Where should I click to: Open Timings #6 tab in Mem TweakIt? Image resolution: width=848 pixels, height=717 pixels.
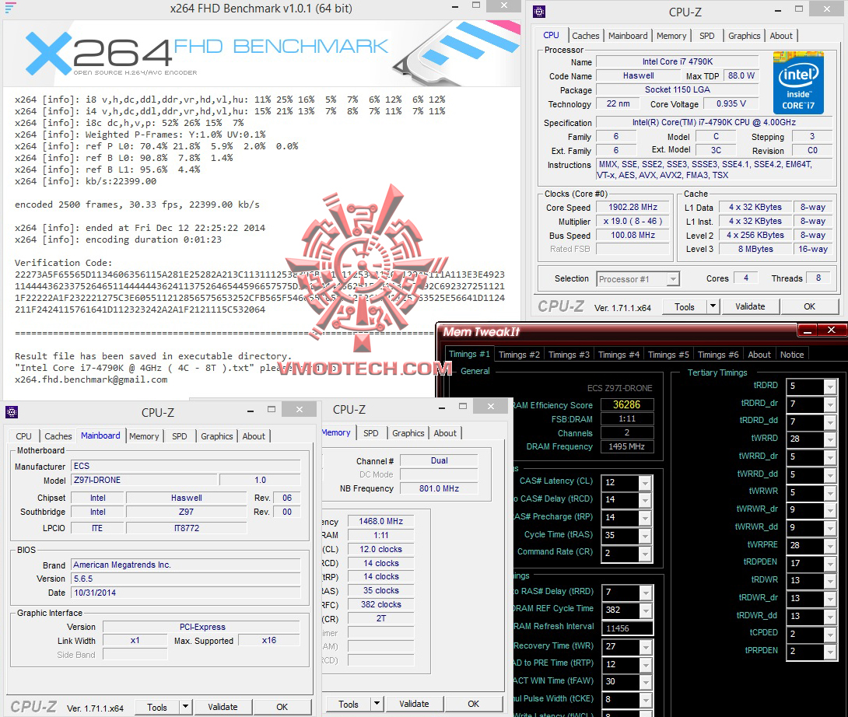(717, 355)
